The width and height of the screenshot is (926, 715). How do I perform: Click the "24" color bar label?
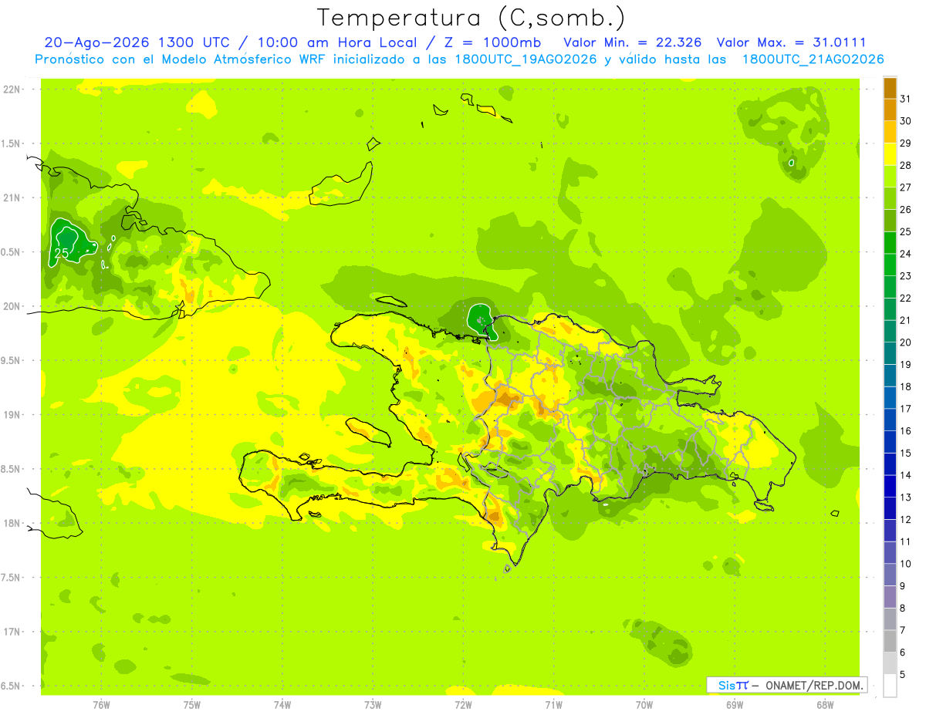(906, 254)
